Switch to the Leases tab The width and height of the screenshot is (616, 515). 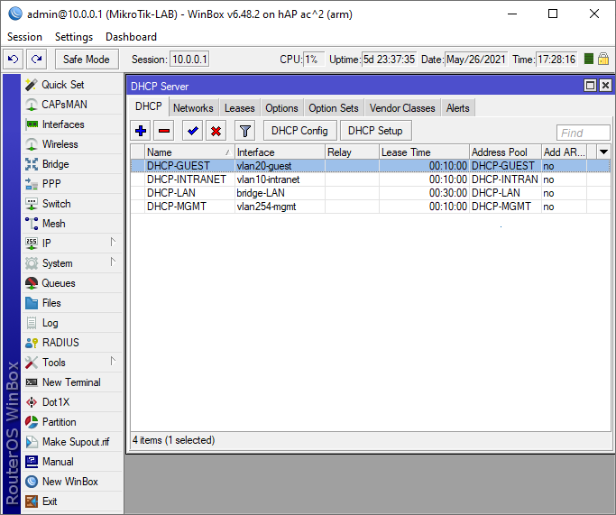pyautogui.click(x=240, y=108)
